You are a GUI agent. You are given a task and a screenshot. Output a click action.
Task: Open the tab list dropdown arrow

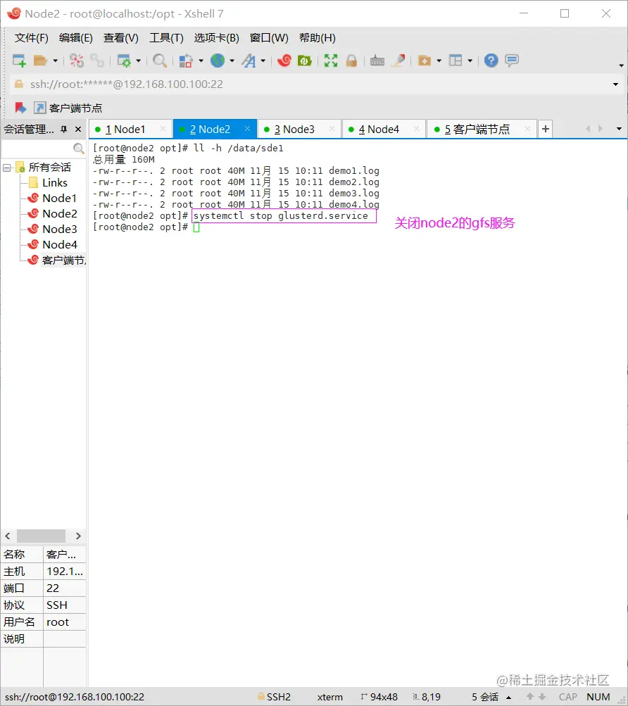pyautogui.click(x=619, y=129)
